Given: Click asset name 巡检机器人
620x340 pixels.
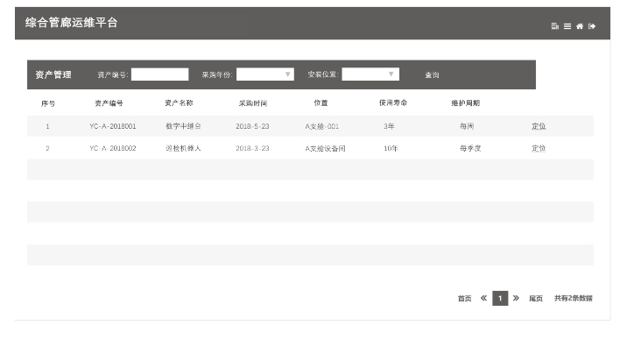Looking at the screenshot, I should tap(183, 148).
